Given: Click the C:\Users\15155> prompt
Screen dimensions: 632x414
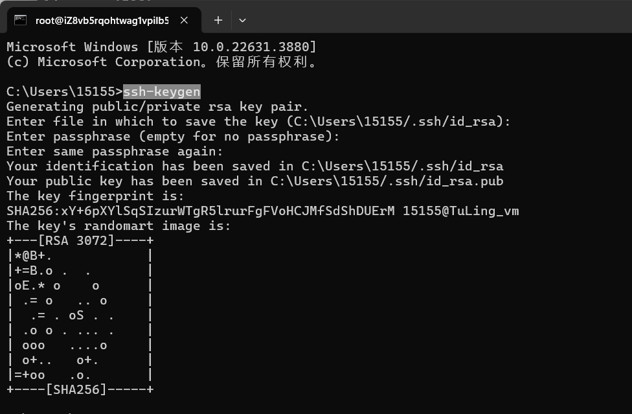Looking at the screenshot, I should click(65, 92).
